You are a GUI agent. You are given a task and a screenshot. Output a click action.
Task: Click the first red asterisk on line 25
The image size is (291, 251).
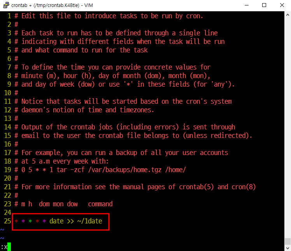[x=16, y=221]
